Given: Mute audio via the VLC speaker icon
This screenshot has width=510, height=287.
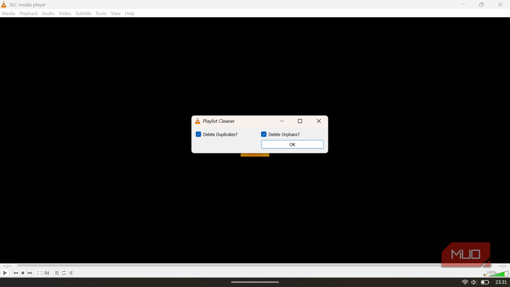Looking at the screenshot, I should 485,275.
